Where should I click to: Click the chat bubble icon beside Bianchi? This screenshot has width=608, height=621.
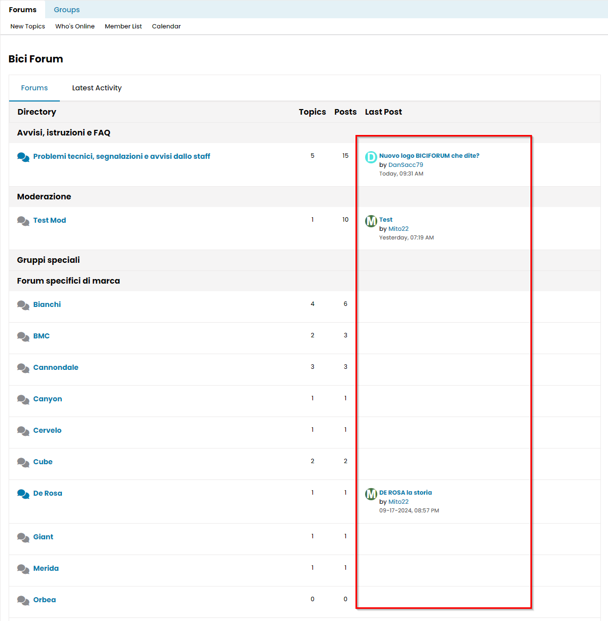click(23, 305)
